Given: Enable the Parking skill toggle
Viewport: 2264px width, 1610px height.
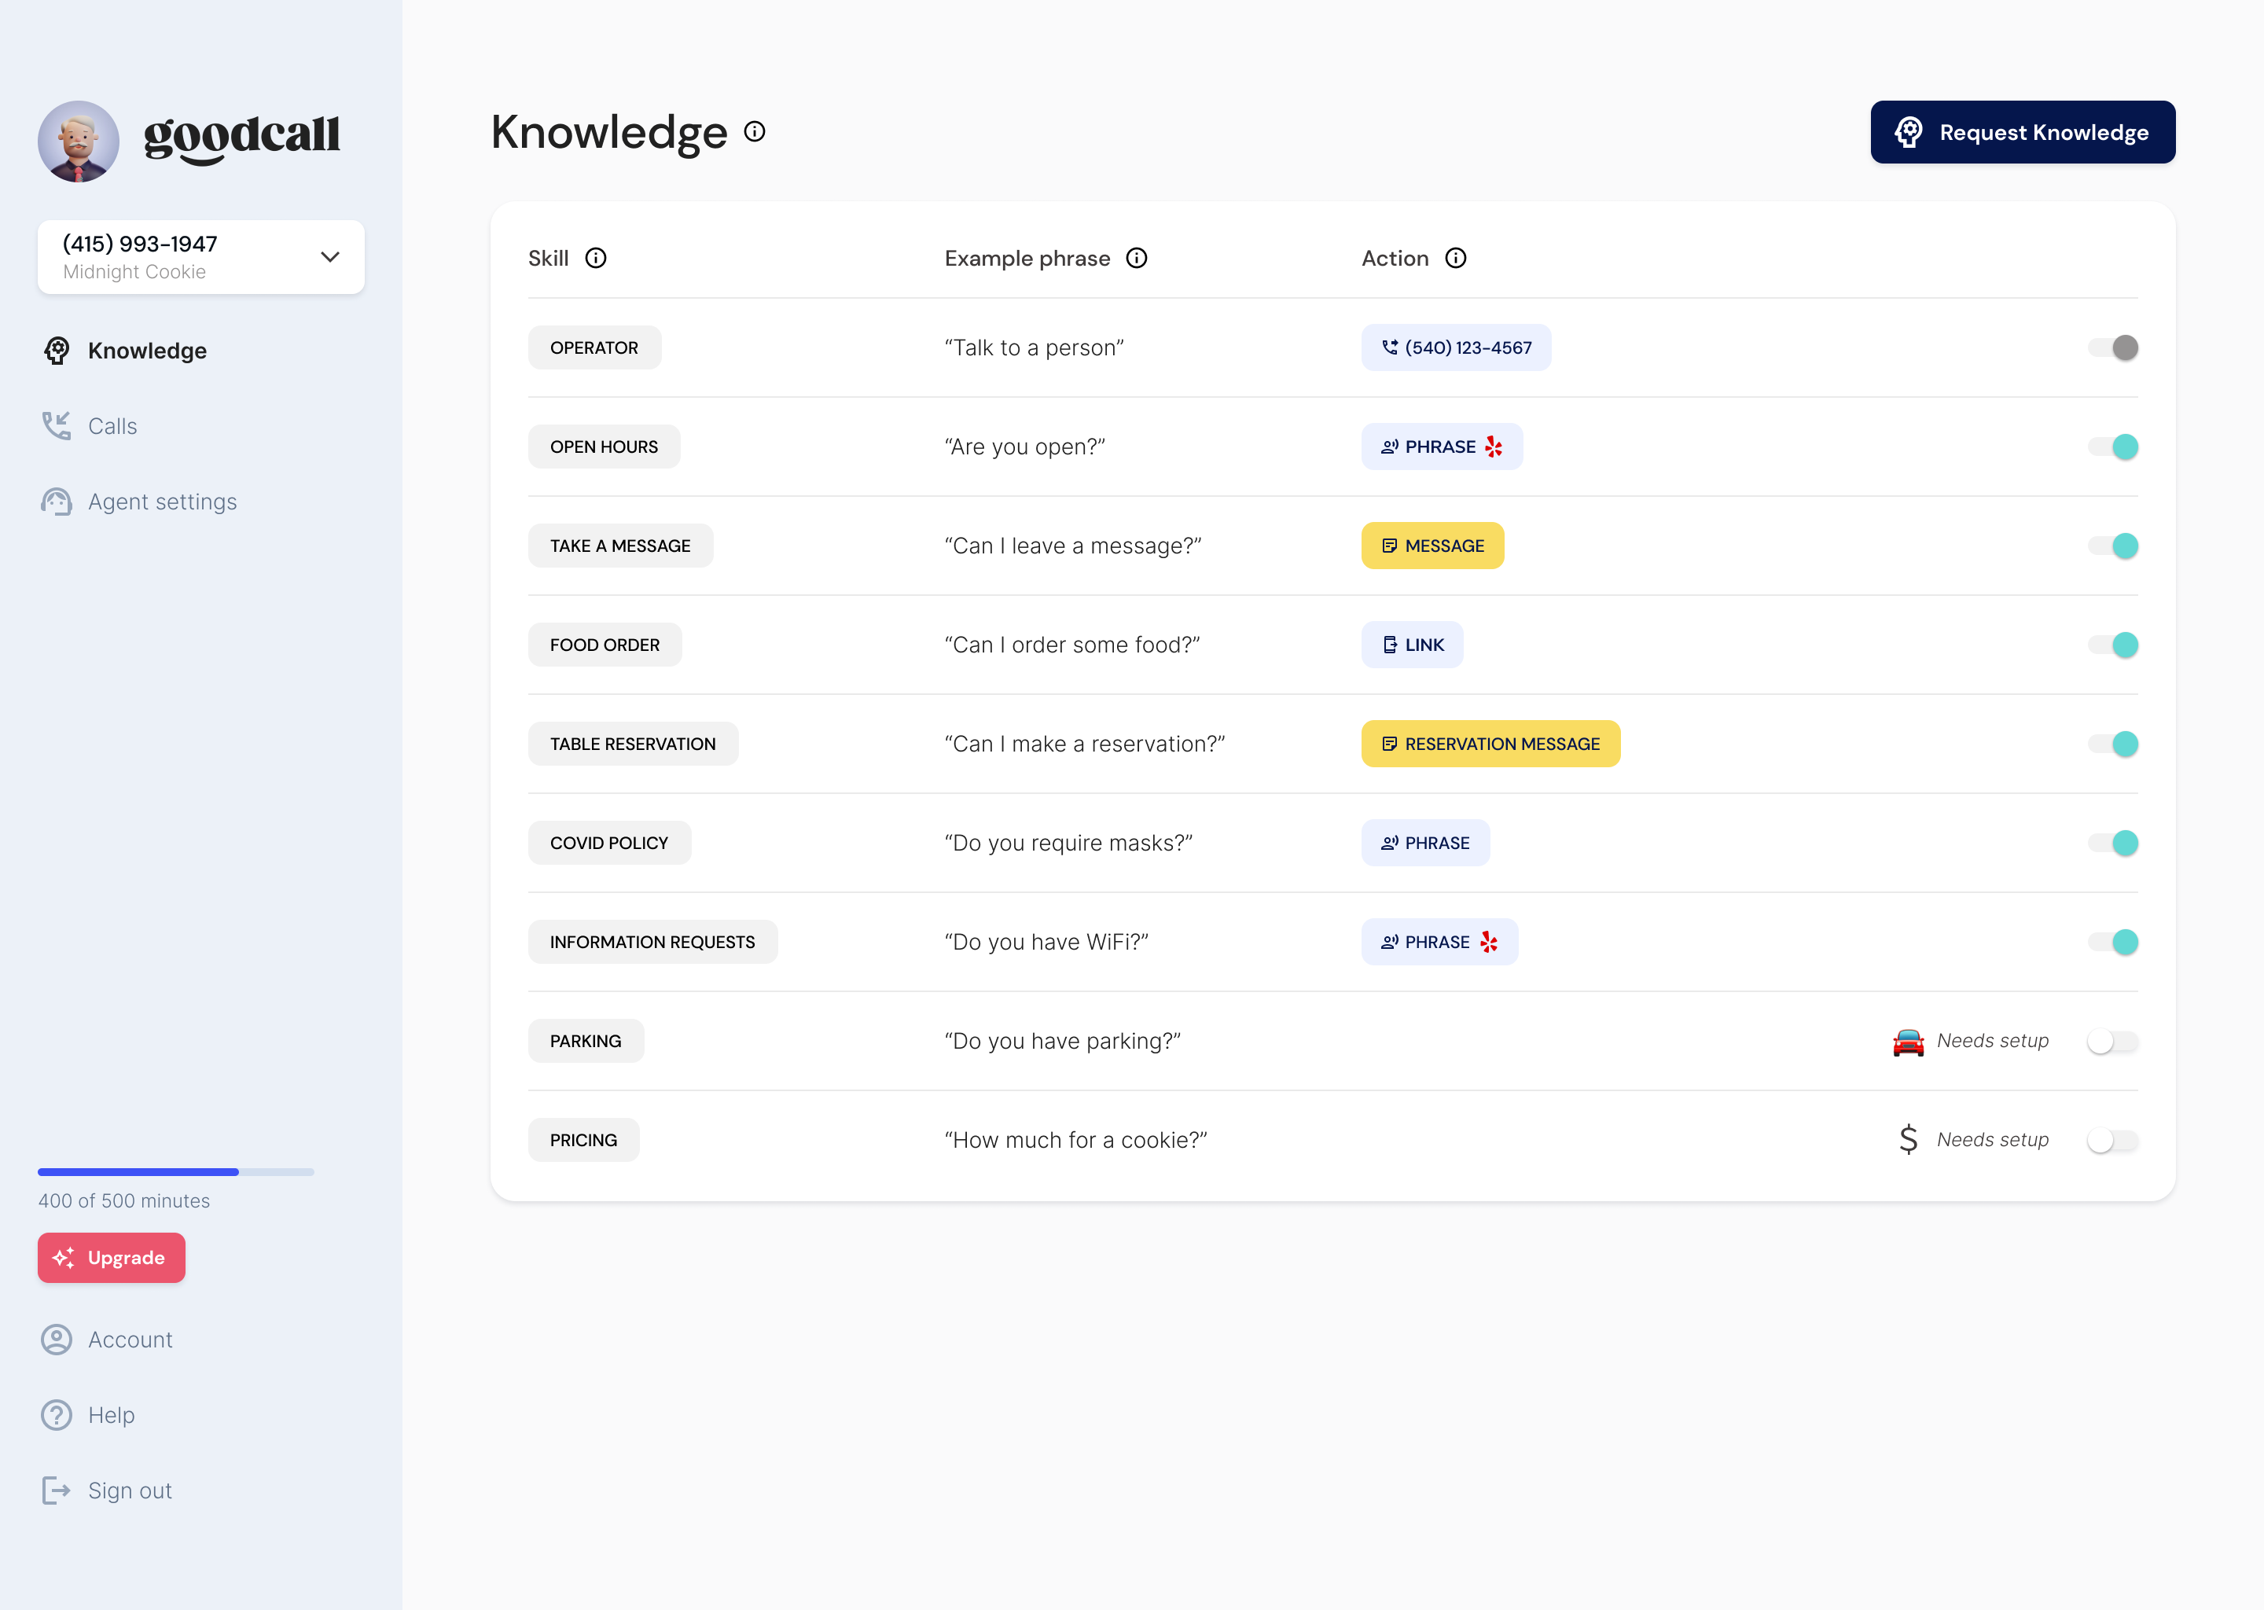Looking at the screenshot, I should [x=2112, y=1042].
